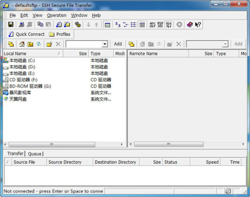The image size is (250, 197).
Task: Click the Profiles button
Action: (x=60, y=34)
